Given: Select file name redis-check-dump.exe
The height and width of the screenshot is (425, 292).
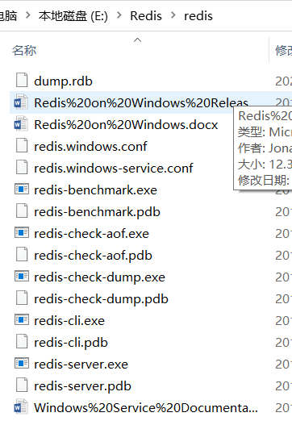Looking at the screenshot, I should (99, 277).
